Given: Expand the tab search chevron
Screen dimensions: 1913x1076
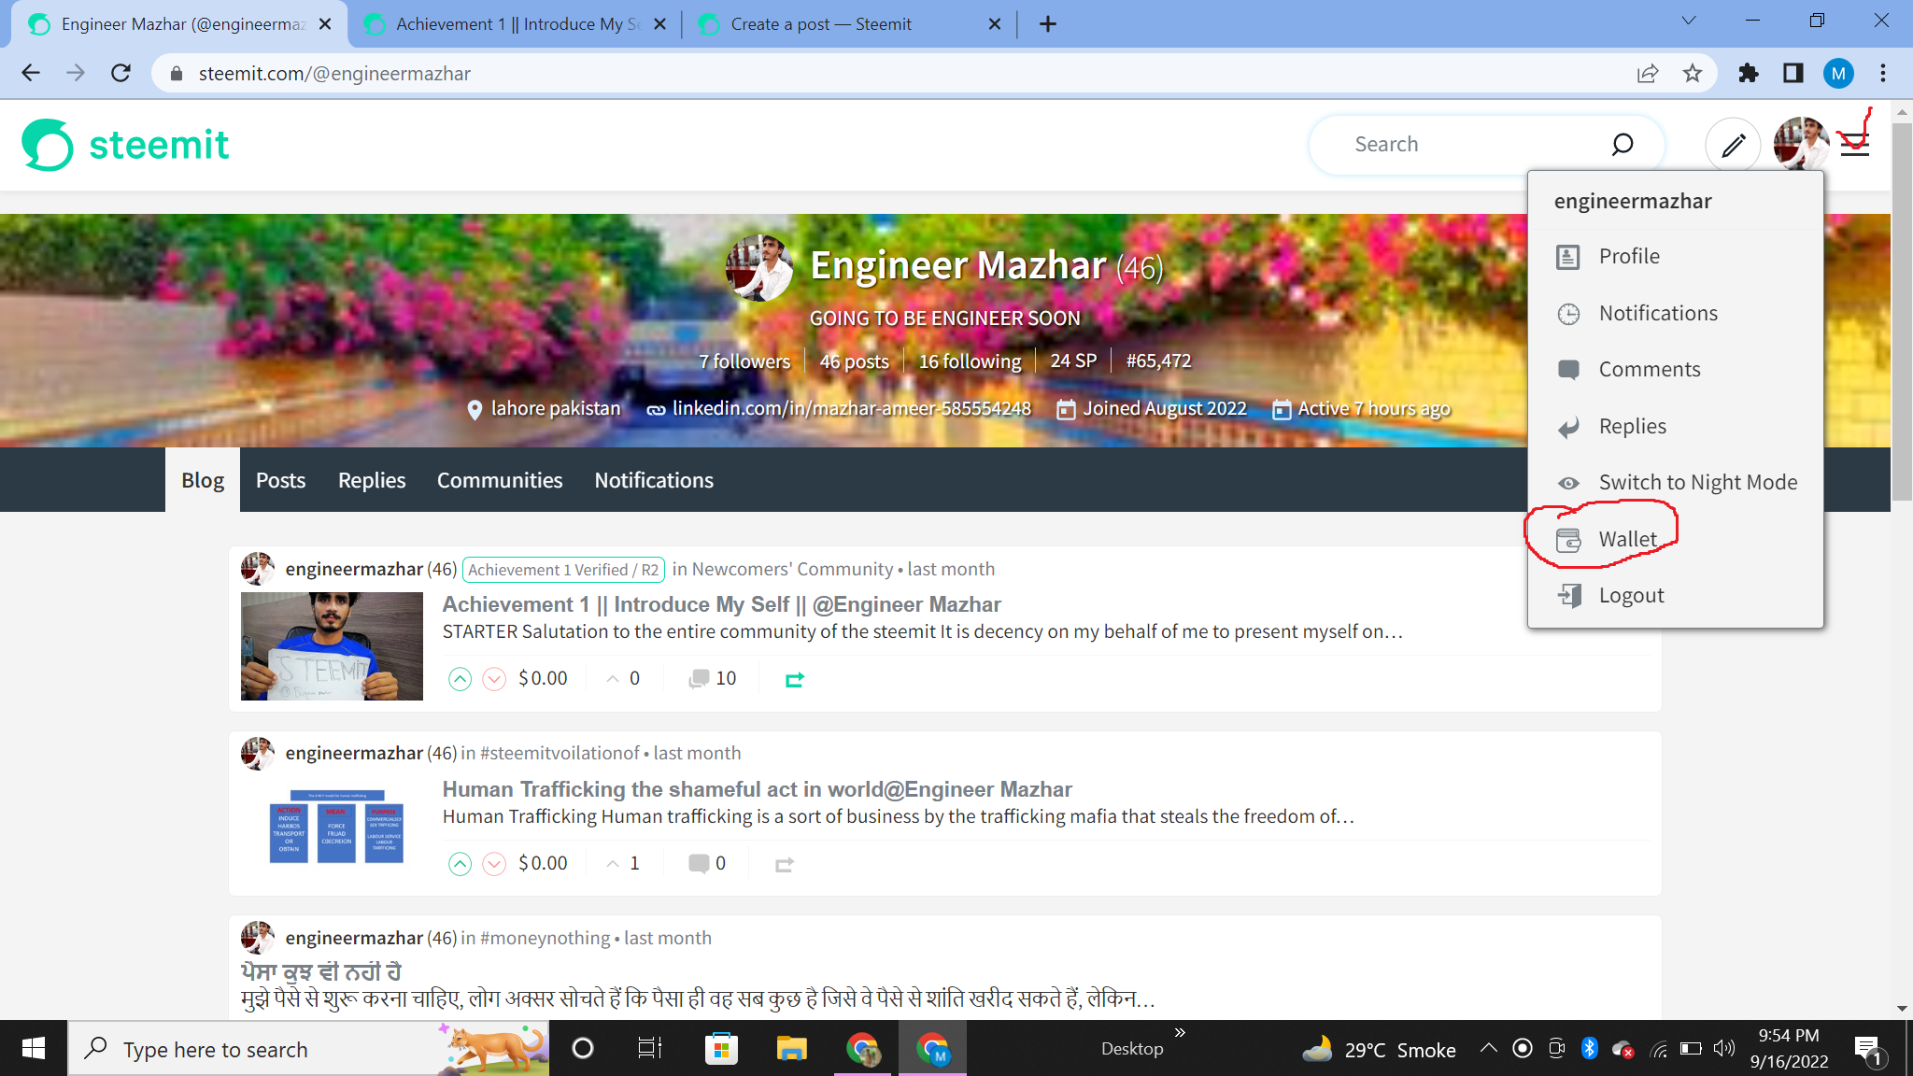Looking at the screenshot, I should (x=1688, y=21).
